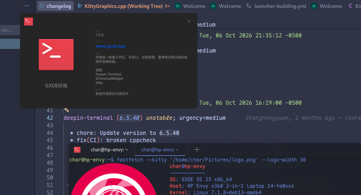Click the sparkle icon beside line 41

point(67,110)
